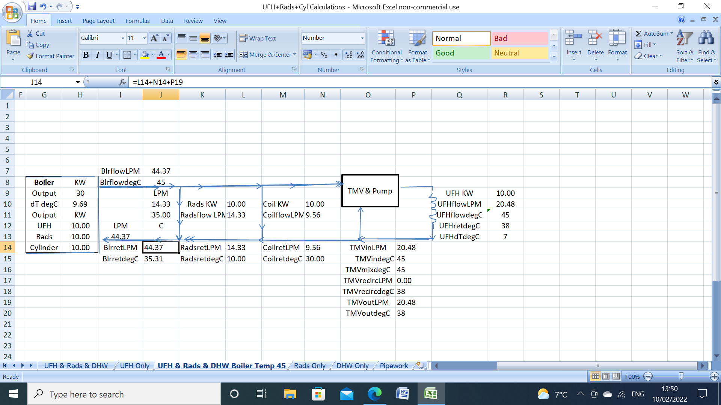Viewport: 721px width, 405px height.
Task: Open the font size dropdown
Action: pyautogui.click(x=144, y=38)
